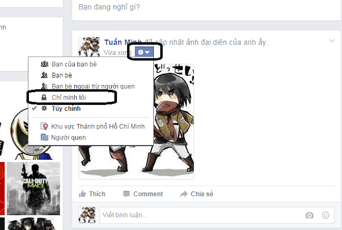The image size is (342, 230).
Task: Click the lock icon in privacy menu
Action: point(44,97)
